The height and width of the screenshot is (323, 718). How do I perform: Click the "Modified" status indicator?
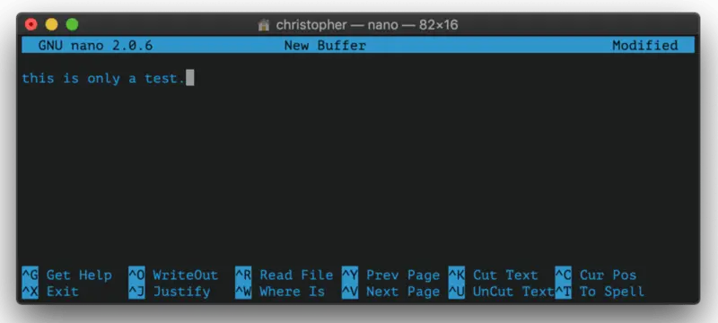(x=645, y=45)
